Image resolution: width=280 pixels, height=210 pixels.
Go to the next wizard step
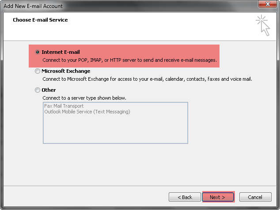[x=218, y=197]
